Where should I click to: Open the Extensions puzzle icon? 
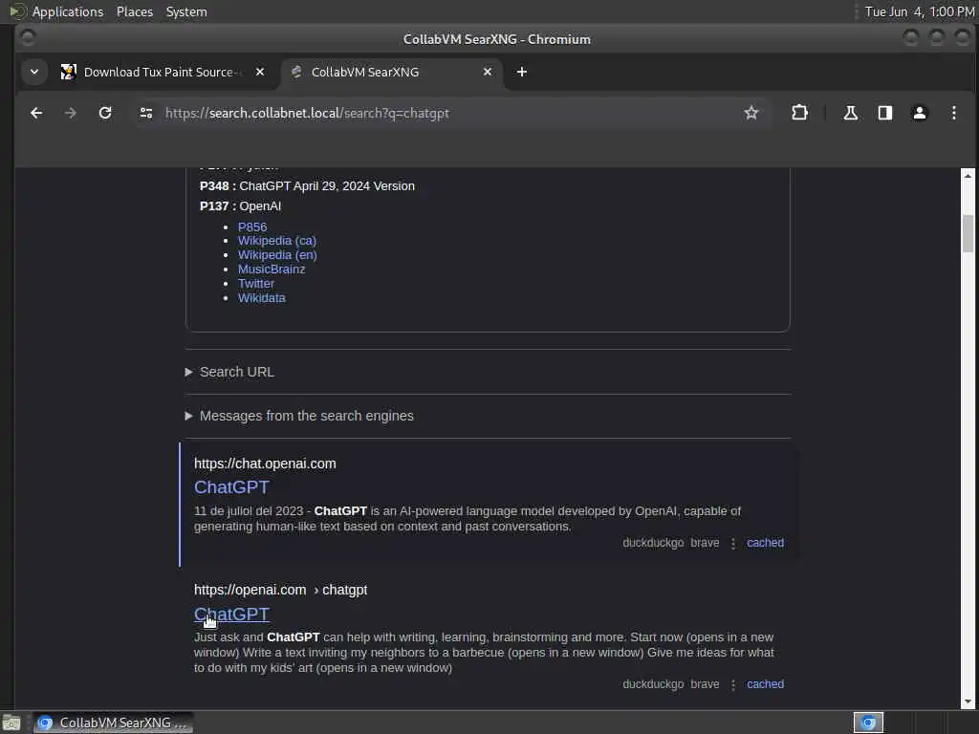(x=799, y=113)
